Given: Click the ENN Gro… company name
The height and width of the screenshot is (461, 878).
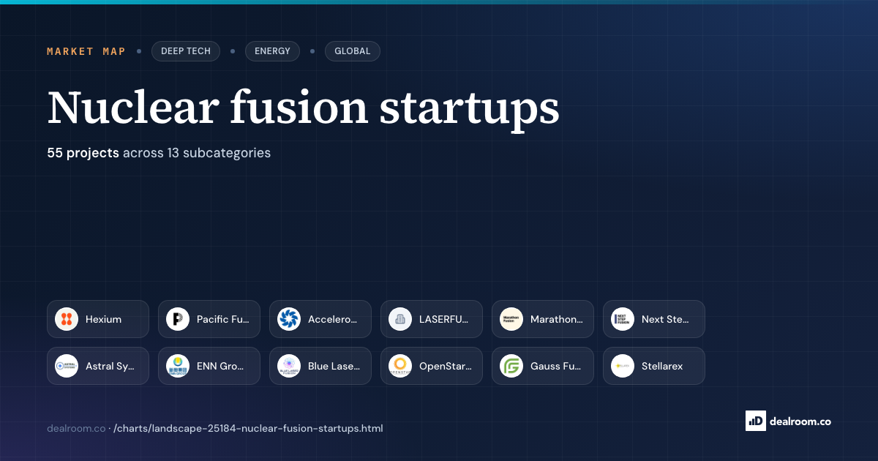Looking at the screenshot, I should pyautogui.click(x=220, y=366).
